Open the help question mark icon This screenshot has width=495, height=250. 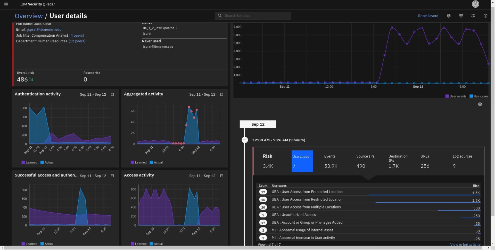pos(485,16)
